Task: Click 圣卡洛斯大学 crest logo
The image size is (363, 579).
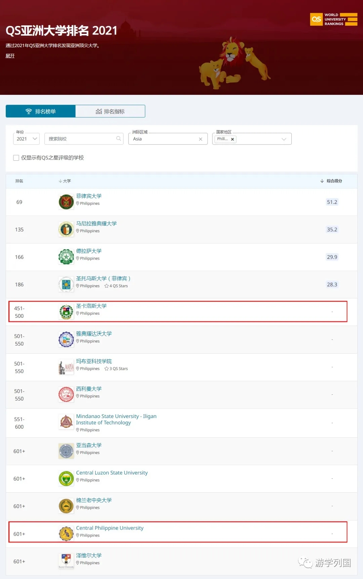Action: (66, 312)
